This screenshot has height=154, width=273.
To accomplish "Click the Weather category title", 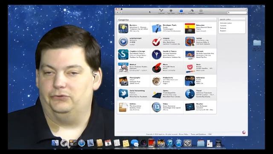I will point(200,104).
